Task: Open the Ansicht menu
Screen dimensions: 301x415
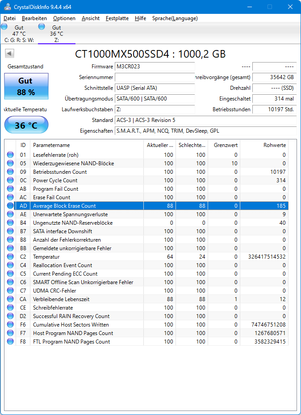Action: pos(91,18)
